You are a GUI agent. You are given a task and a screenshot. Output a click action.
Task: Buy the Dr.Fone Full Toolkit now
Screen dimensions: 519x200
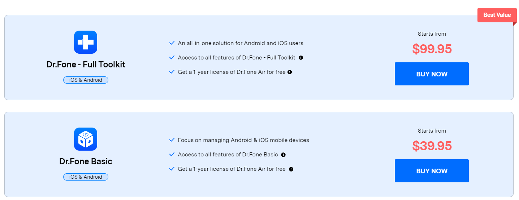[x=432, y=74]
